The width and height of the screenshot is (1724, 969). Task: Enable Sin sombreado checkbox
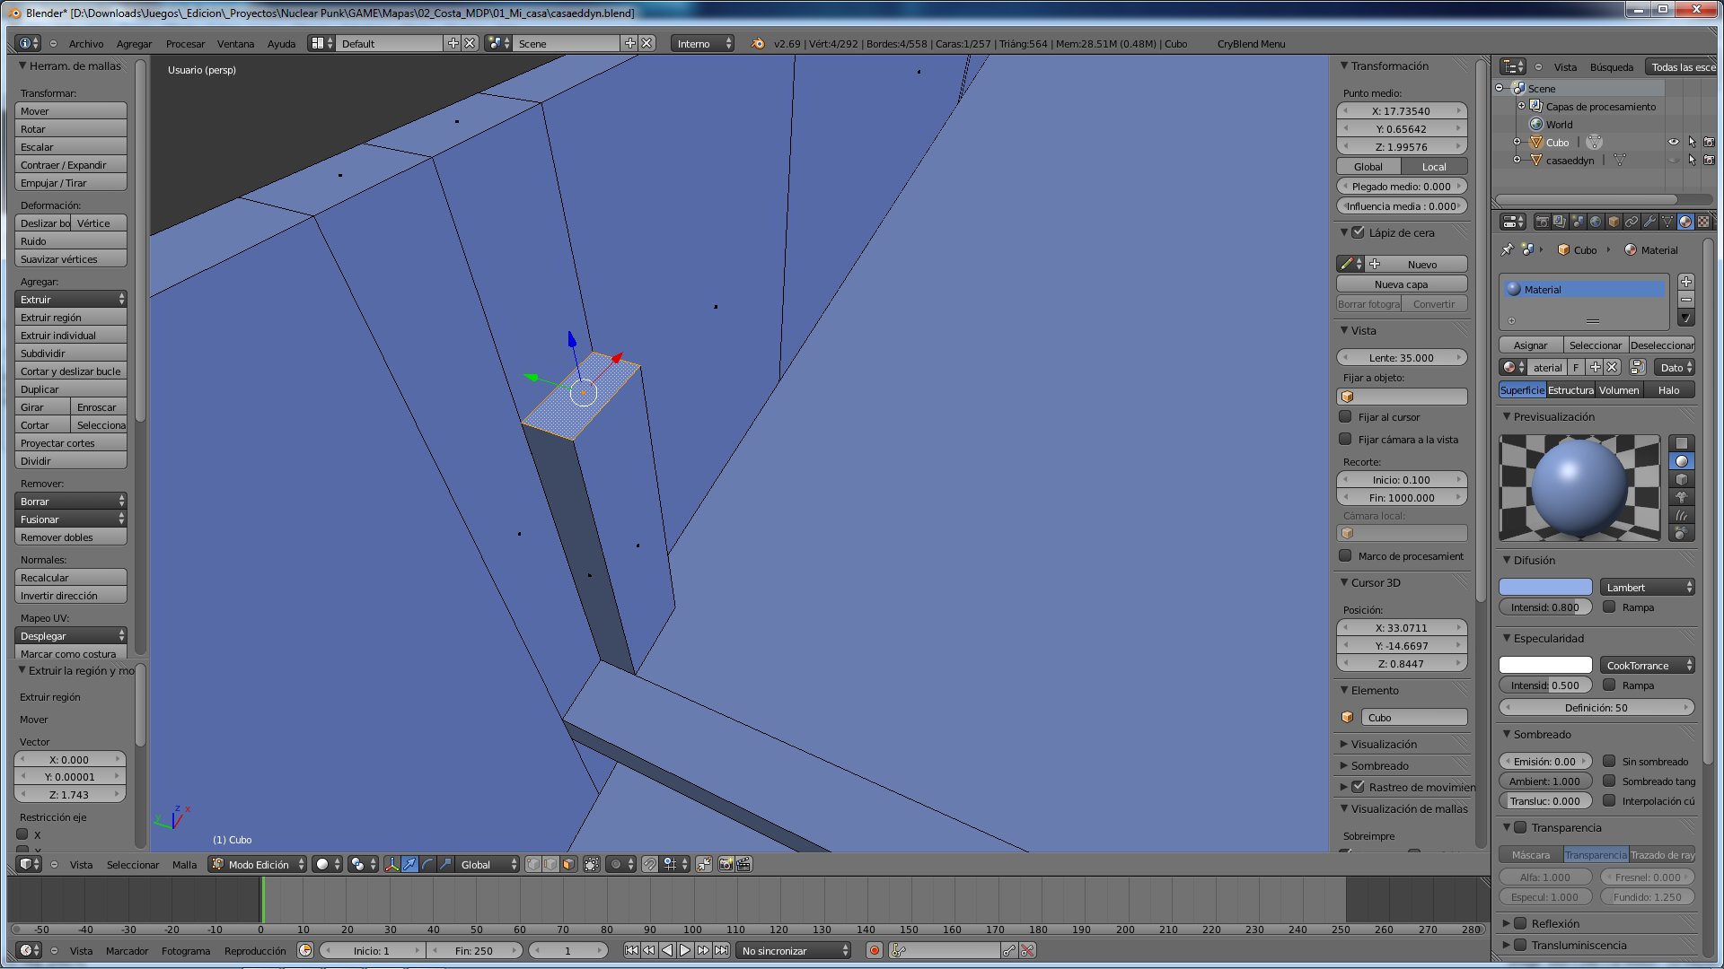tap(1609, 761)
